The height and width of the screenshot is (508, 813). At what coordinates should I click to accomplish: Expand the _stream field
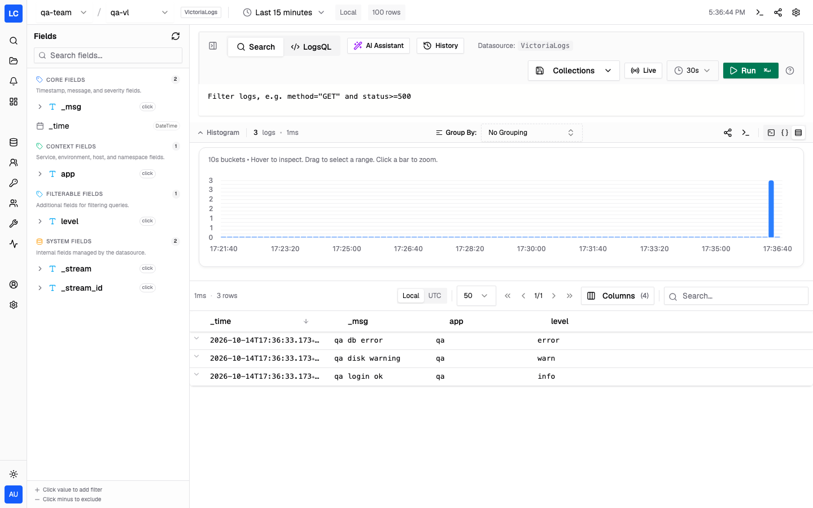point(40,269)
